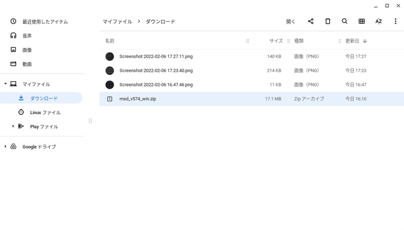
Task: Click the 今日 16:10 date cell
Action: (x=356, y=99)
